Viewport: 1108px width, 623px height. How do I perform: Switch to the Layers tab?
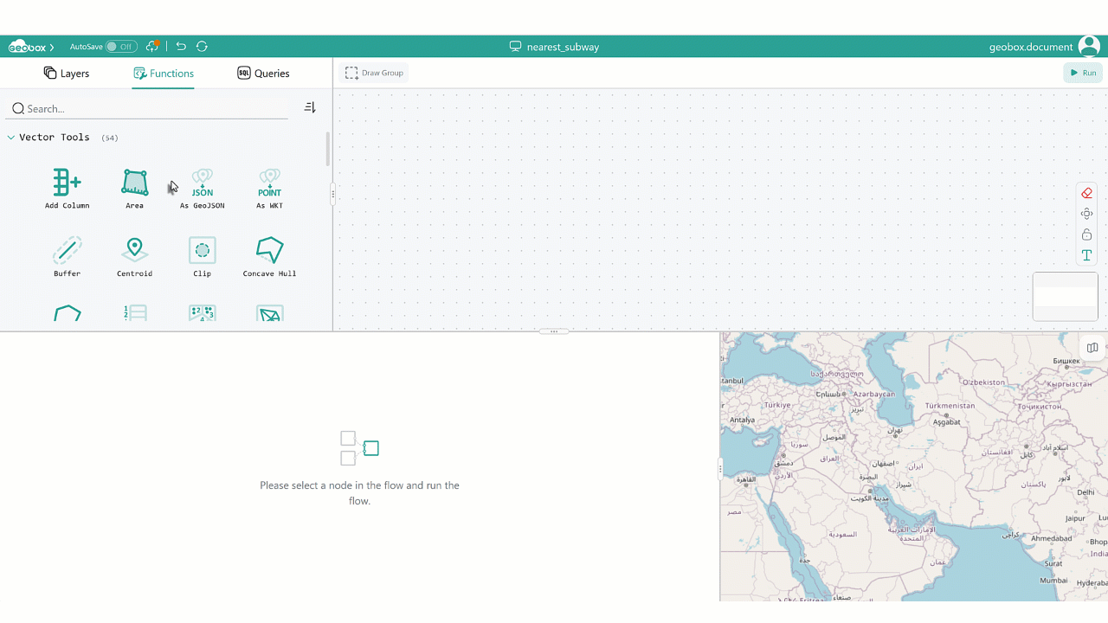[x=67, y=74]
